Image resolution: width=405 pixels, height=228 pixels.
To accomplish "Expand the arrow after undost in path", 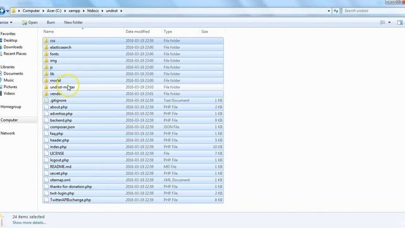I will (x=121, y=11).
